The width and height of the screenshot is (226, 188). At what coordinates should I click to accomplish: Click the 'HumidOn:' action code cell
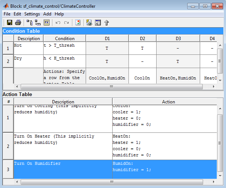point(165,169)
